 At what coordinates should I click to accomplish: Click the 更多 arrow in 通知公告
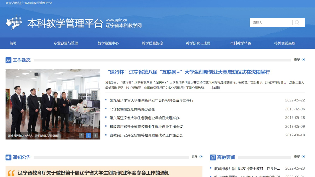(x=201, y=157)
